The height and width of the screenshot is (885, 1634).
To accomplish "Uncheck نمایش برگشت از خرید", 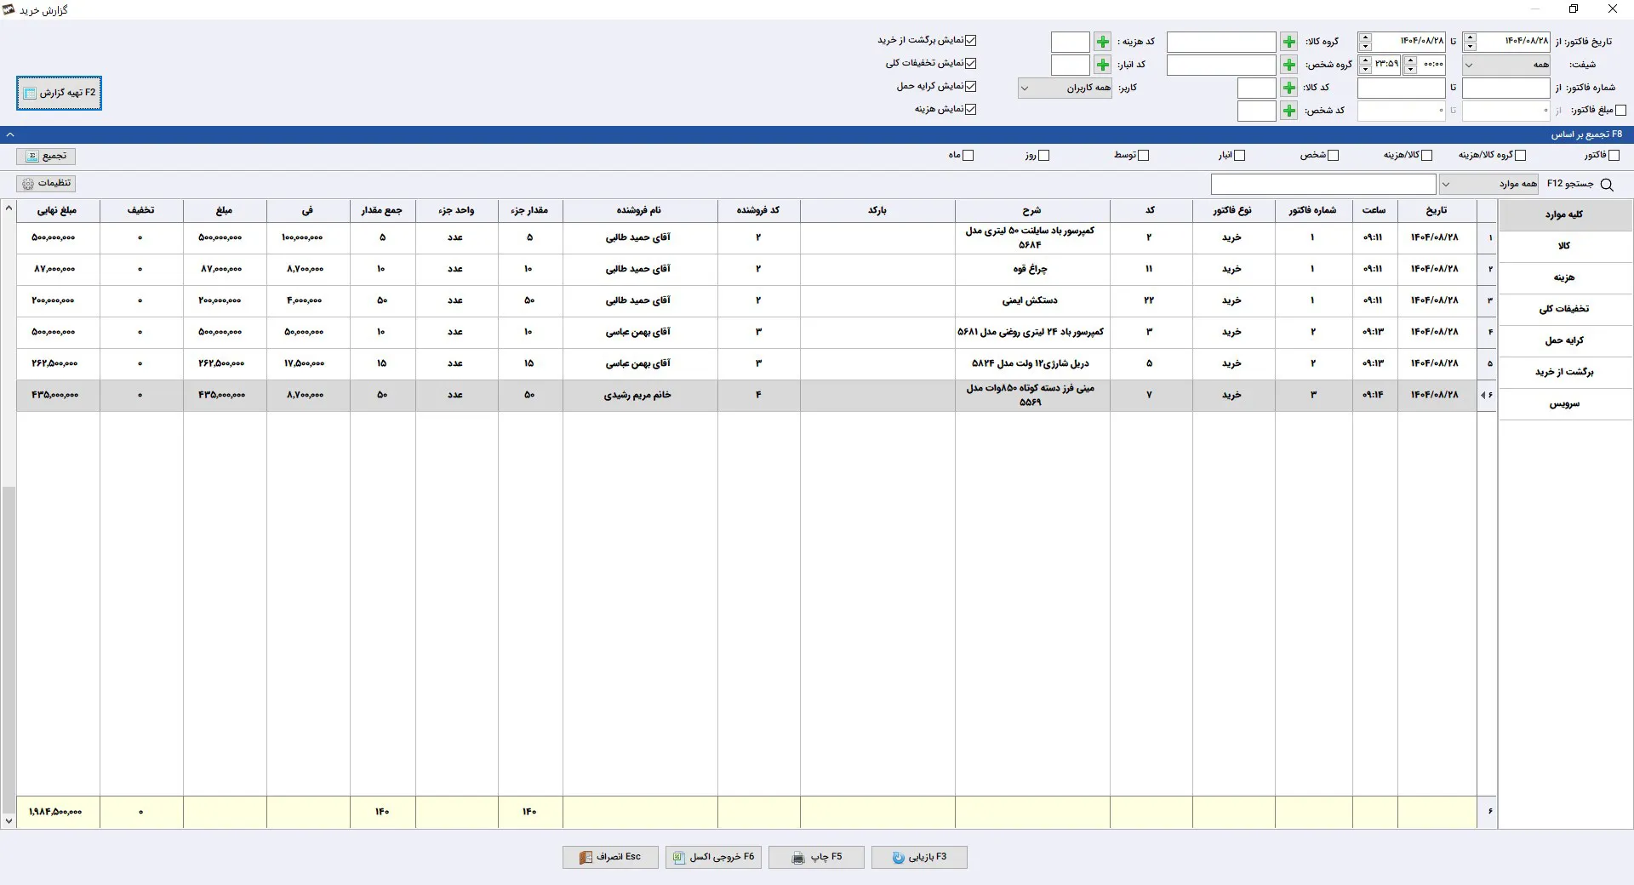I will (971, 40).
